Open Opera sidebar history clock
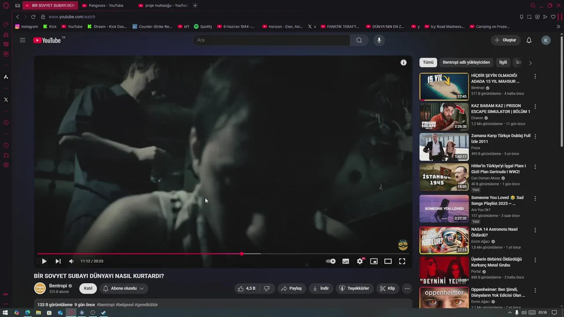 [6, 145]
